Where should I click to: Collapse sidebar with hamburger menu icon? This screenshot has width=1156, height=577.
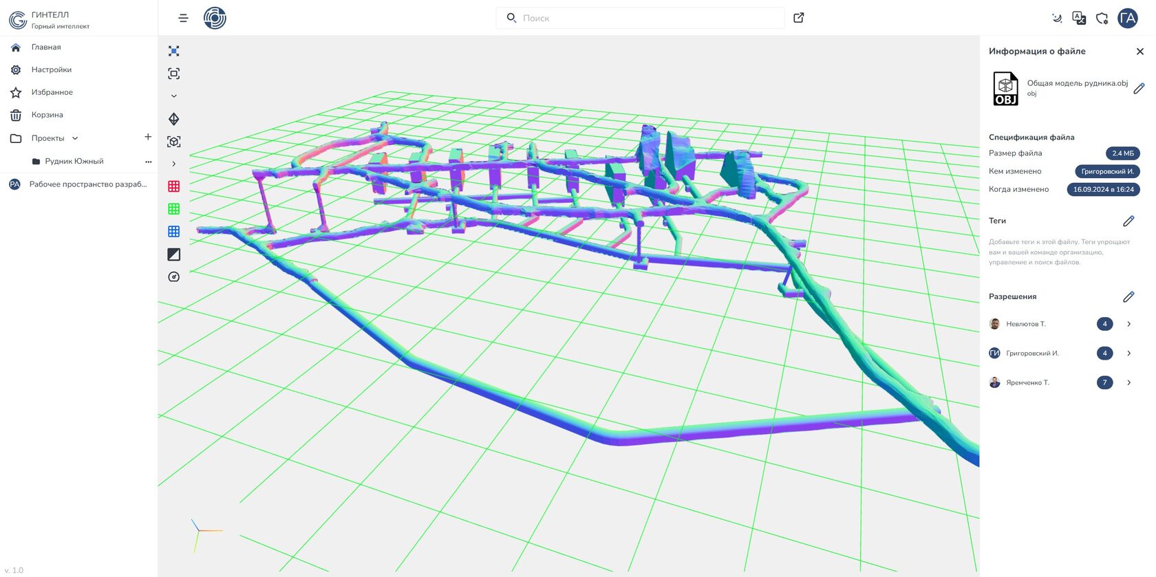pos(183,18)
